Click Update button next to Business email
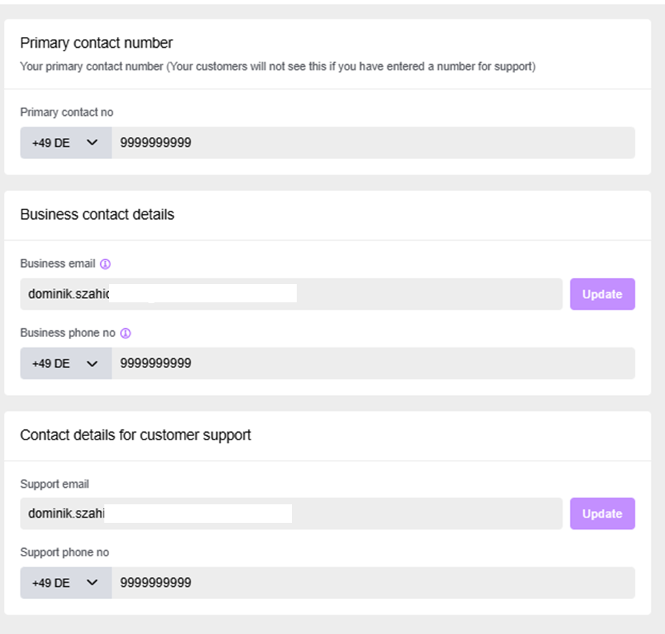Image resolution: width=665 pixels, height=634 pixels. click(x=602, y=294)
